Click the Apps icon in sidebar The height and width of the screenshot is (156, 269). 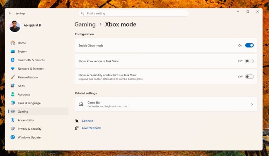(x=13, y=86)
